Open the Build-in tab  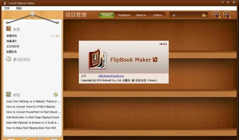pos(141,15)
